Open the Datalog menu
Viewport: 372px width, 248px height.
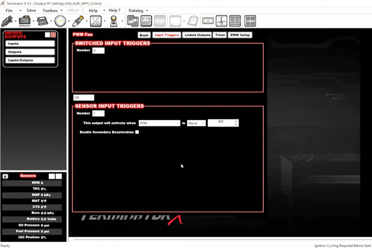[136, 10]
